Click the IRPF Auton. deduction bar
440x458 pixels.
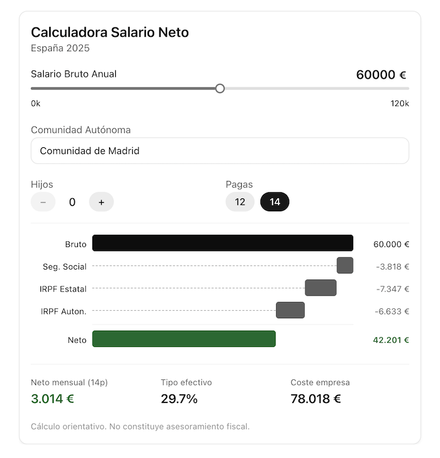click(x=290, y=311)
